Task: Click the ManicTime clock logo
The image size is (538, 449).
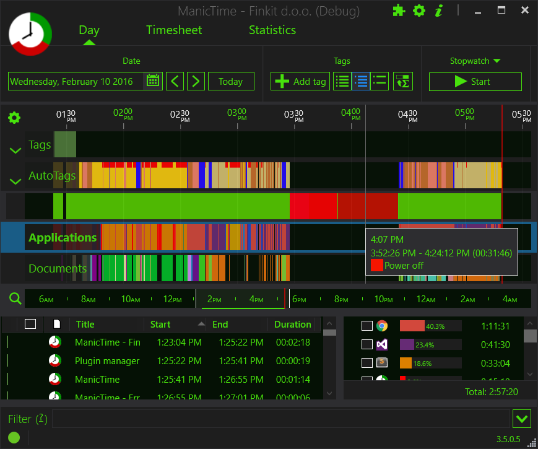Action: (30, 33)
